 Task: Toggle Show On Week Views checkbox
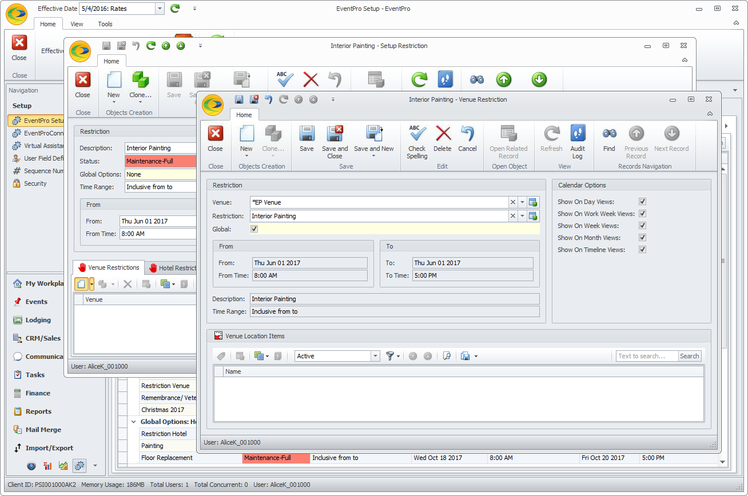click(642, 226)
